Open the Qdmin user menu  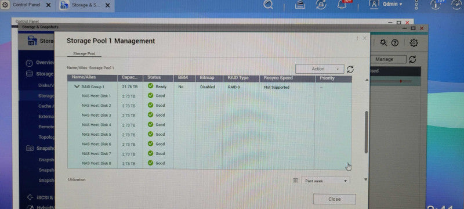click(386, 4)
